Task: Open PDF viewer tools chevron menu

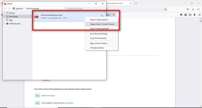Action: pyautogui.click(x=200, y=15)
